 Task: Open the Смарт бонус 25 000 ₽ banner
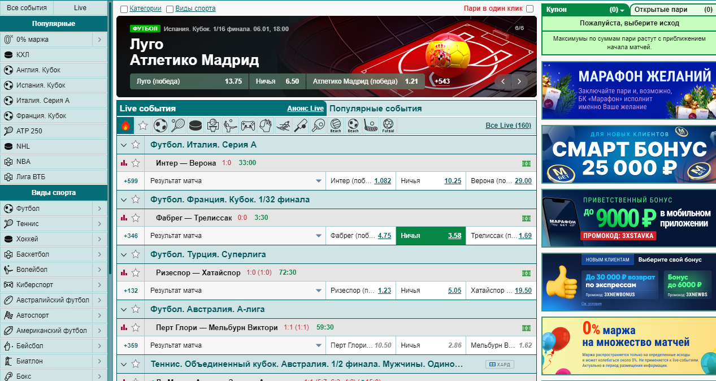coord(628,154)
